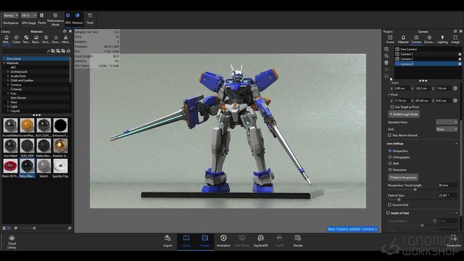Open KeyShotXR from the toolbar
The image size is (464, 261).
pyautogui.click(x=261, y=241)
